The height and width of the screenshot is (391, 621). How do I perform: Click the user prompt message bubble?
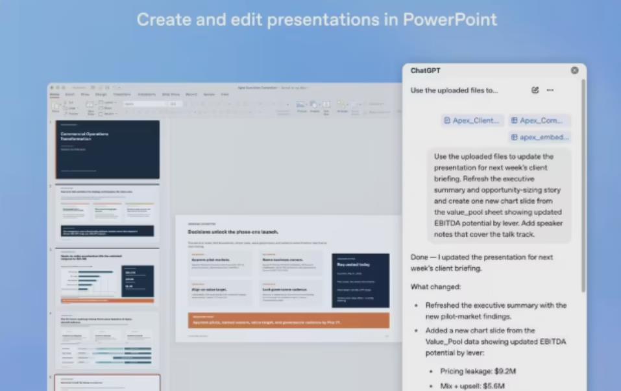click(499, 196)
